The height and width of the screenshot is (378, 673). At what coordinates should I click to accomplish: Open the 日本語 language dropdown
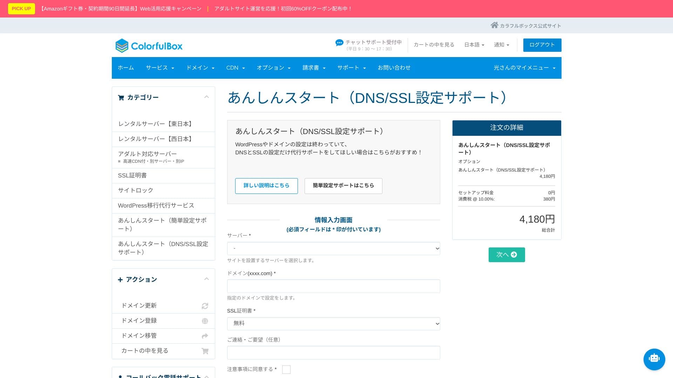(474, 45)
